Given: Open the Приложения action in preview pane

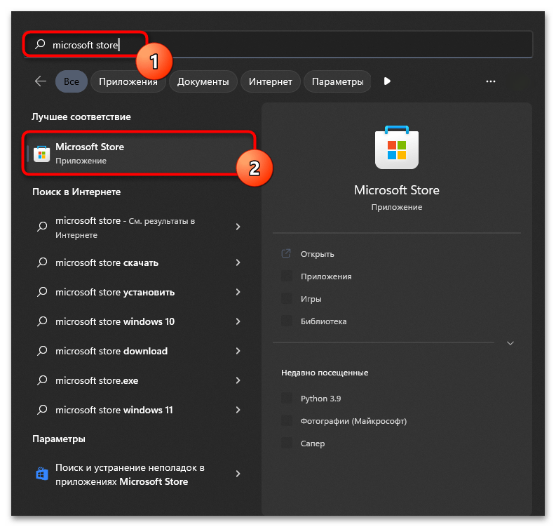Looking at the screenshot, I should [x=326, y=276].
